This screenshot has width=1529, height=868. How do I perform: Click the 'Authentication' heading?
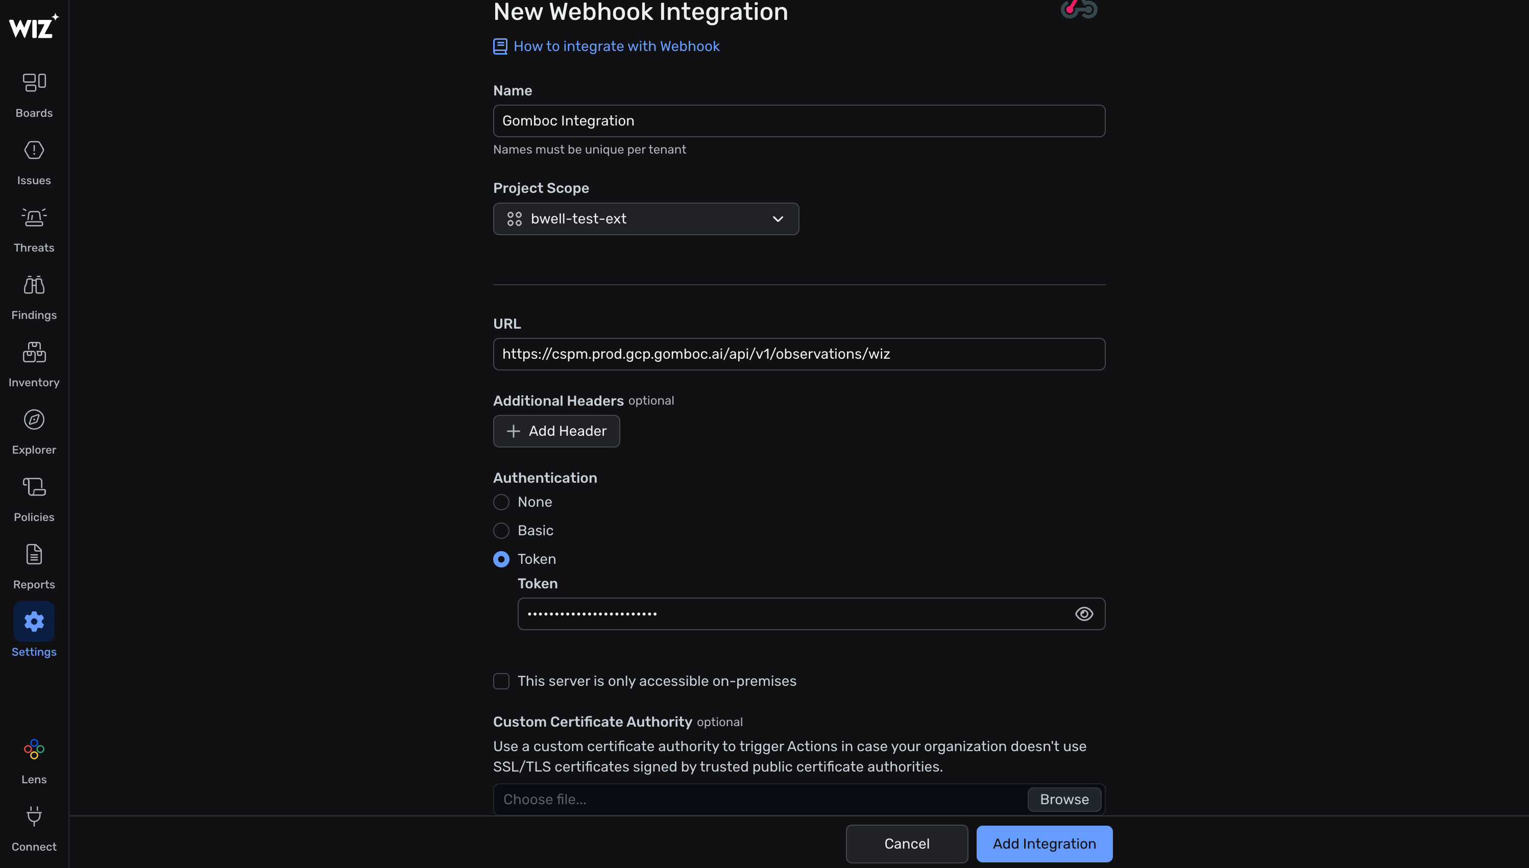(x=544, y=478)
